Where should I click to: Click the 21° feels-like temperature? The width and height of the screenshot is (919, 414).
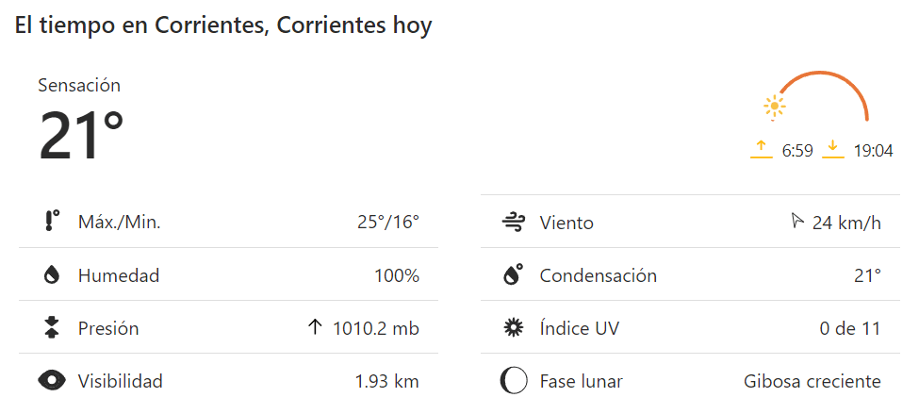click(81, 135)
